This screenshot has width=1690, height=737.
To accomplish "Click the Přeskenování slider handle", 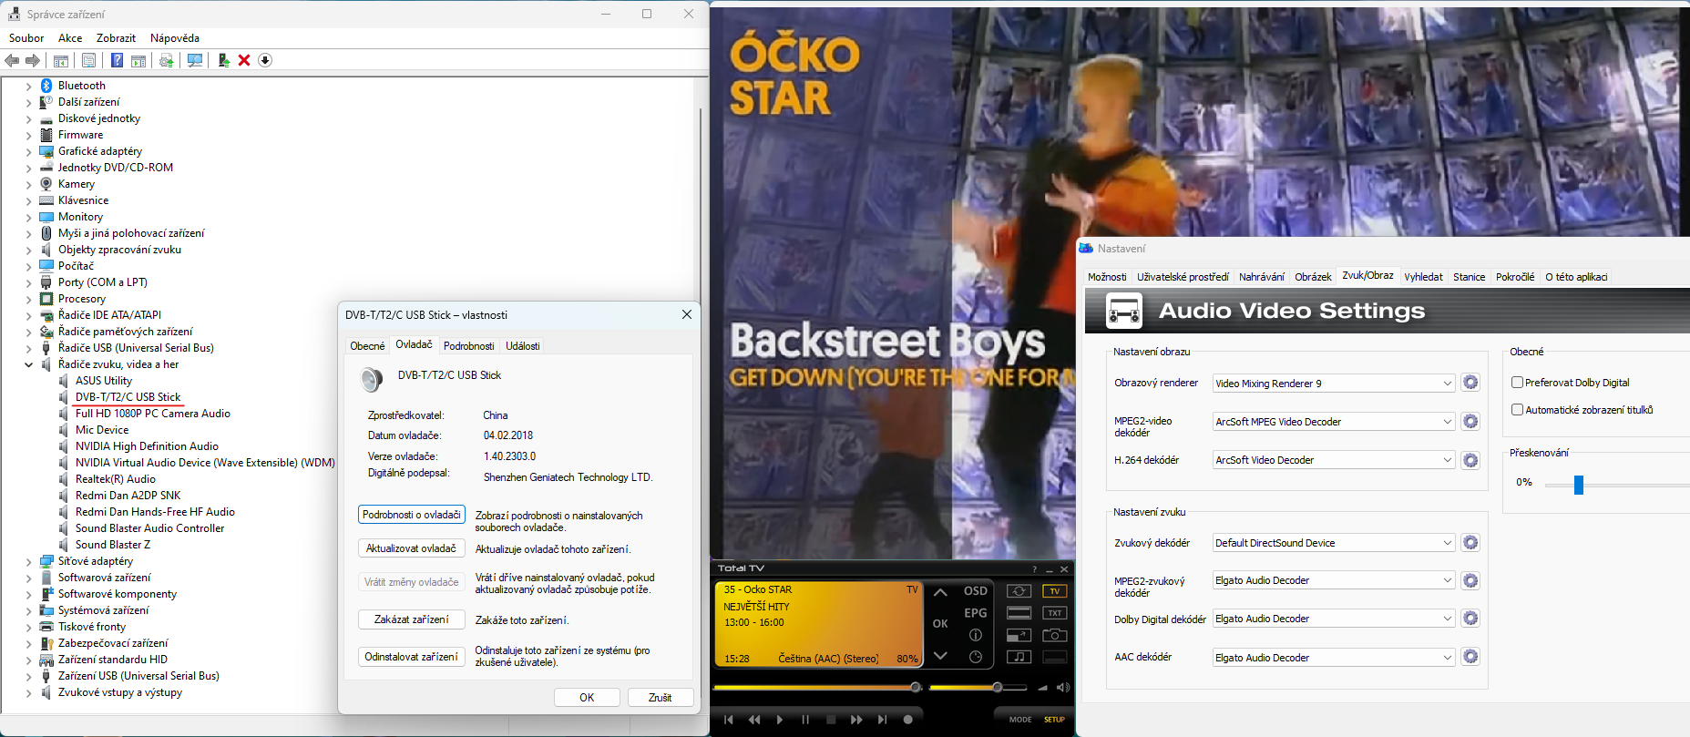I will 1579,485.
